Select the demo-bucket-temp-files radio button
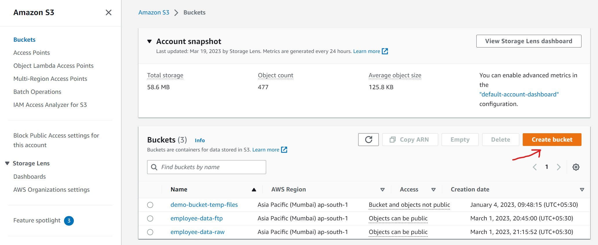The width and height of the screenshot is (598, 245). (x=150, y=205)
